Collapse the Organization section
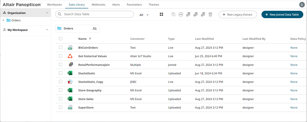 click(47, 13)
